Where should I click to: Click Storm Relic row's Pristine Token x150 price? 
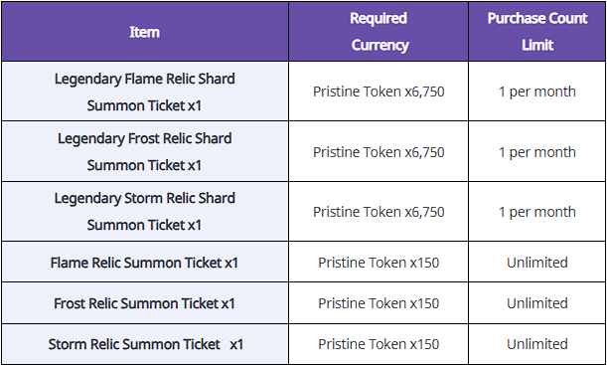click(379, 344)
